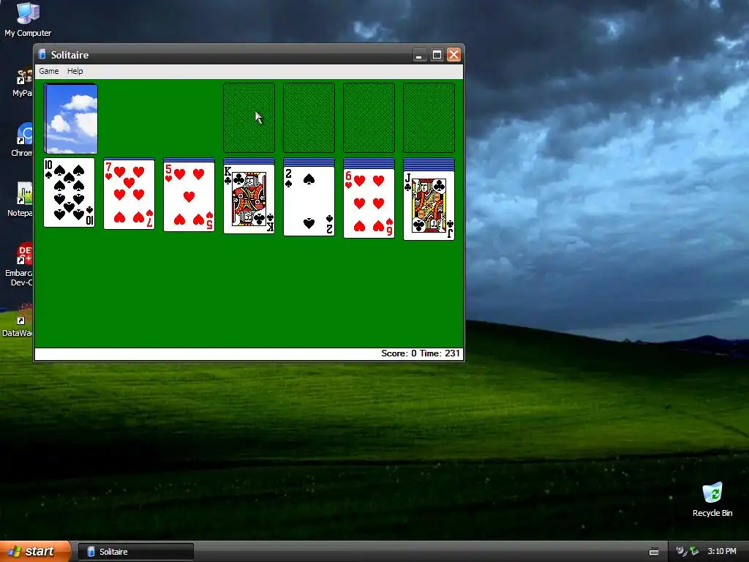Select the 10 of spades card

pos(69,192)
